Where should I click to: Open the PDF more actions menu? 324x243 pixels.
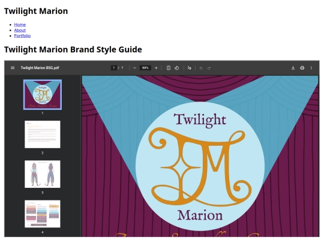coord(311,68)
